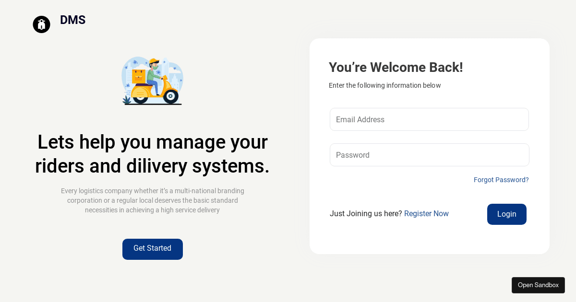Click the logistics company description paragraph
Viewport: 576px width, 302px height.
pyautogui.click(x=152, y=200)
